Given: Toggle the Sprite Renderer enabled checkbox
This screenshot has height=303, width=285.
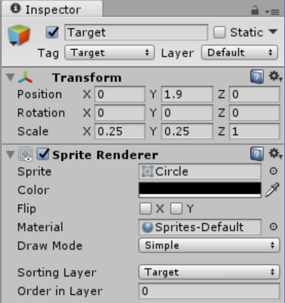Looking at the screenshot, I should point(43,154).
